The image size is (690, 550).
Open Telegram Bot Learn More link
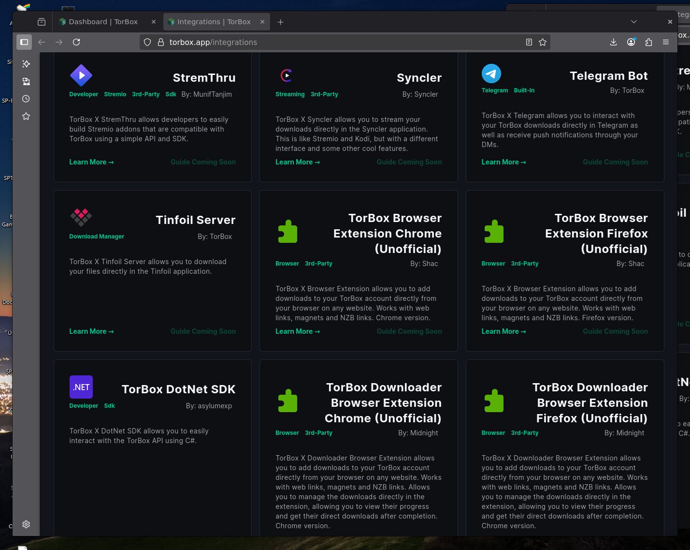pyautogui.click(x=503, y=162)
